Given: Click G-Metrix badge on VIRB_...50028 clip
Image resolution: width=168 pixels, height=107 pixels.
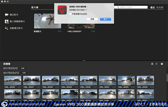Looking at the screenshot, I should click(x=57, y=78).
